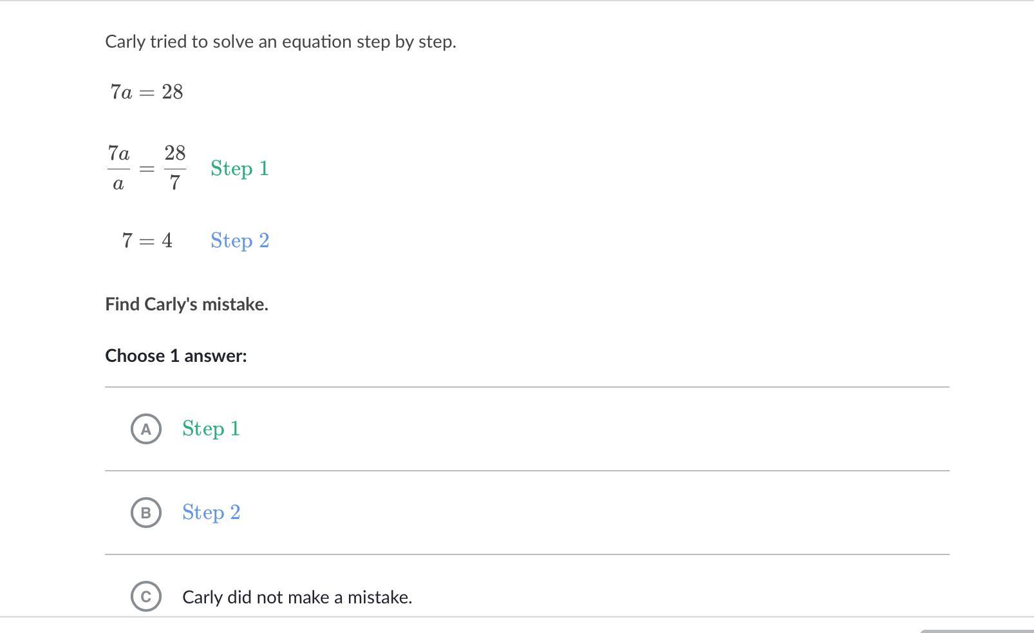Click the 7a term in the original equation
1034x633 pixels.
click(121, 92)
